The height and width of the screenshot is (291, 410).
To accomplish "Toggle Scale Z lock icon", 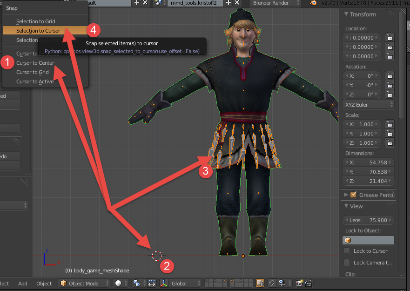I will click(390, 143).
